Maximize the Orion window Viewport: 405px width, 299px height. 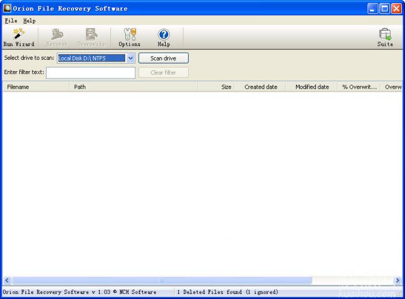click(384, 9)
